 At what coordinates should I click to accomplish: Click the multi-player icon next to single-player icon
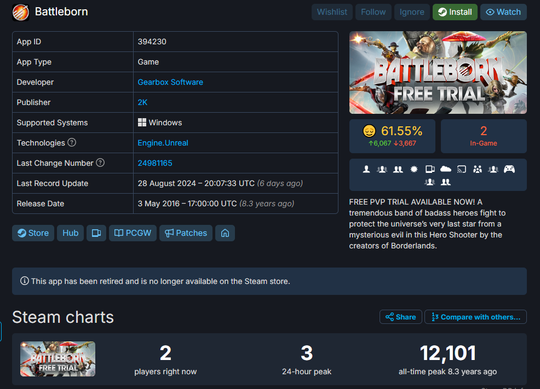pos(382,169)
